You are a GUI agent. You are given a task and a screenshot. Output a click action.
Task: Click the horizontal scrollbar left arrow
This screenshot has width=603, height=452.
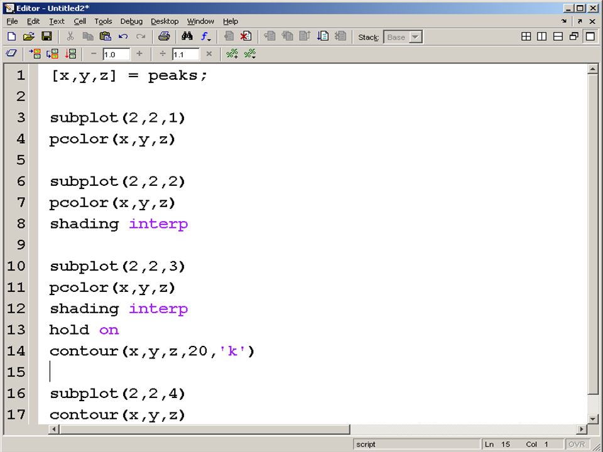point(54,429)
